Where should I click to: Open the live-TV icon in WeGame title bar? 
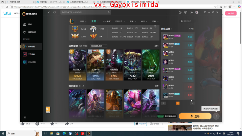180,12
